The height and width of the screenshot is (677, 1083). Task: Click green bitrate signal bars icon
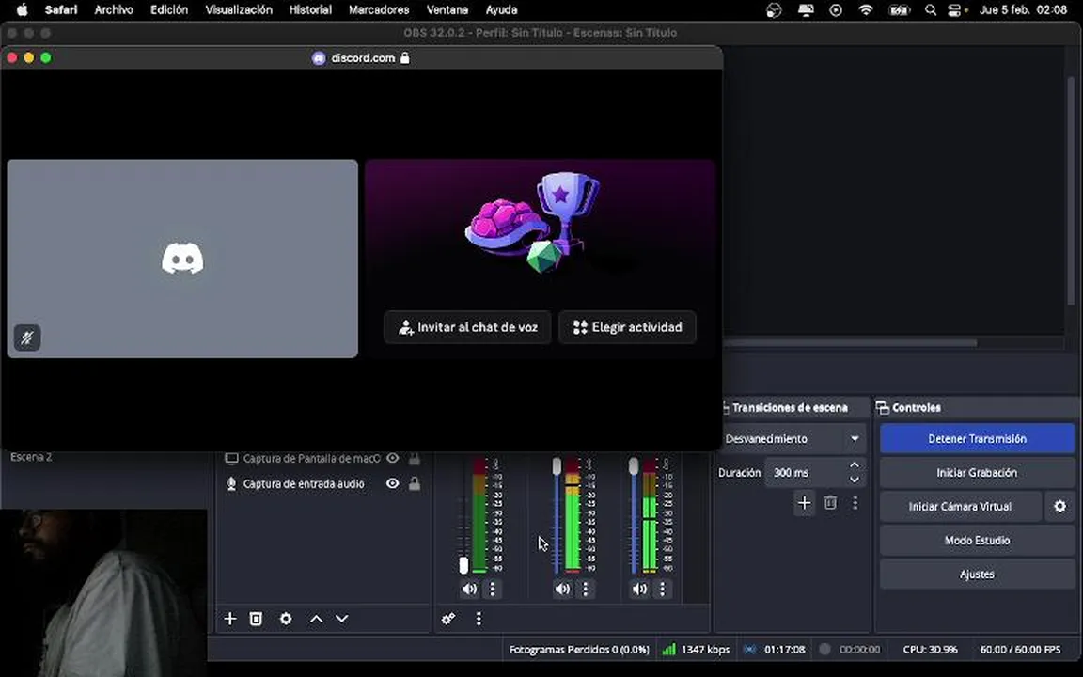(x=668, y=650)
